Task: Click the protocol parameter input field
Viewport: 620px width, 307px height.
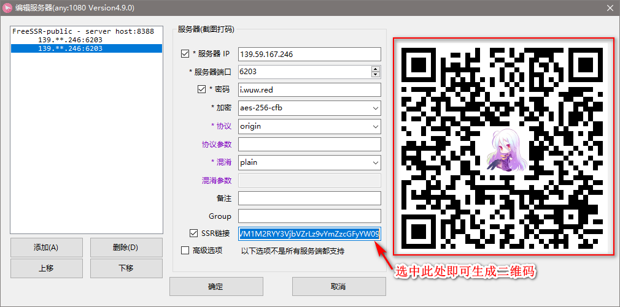Action: tap(309, 144)
